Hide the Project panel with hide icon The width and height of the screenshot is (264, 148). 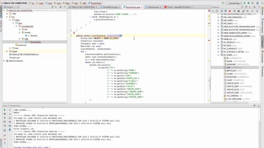(x=65, y=7)
